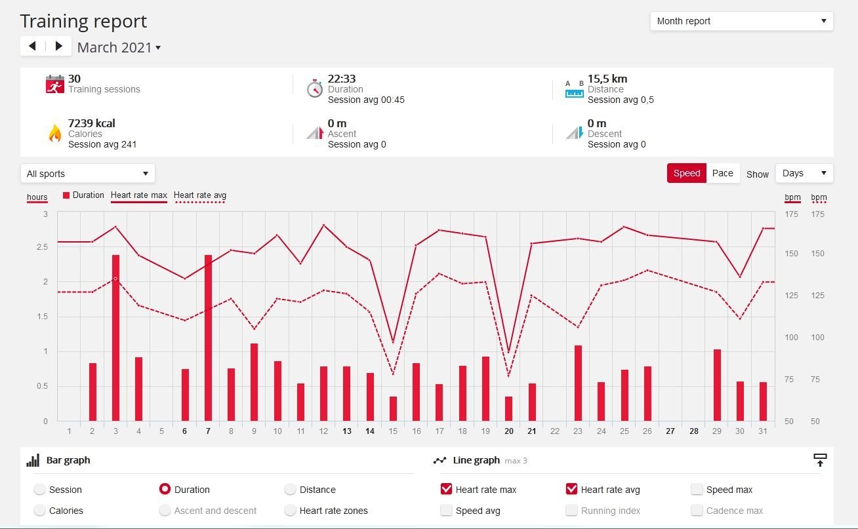The image size is (858, 529).
Task: Collapse graph options with the arrow icon
Action: tap(820, 460)
